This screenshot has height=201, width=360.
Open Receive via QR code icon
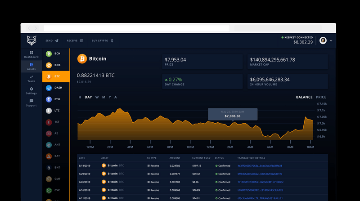(81, 40)
